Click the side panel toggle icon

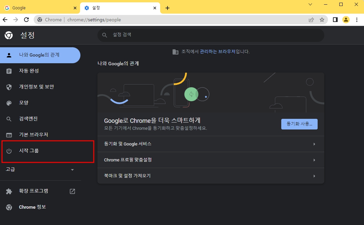click(x=335, y=20)
